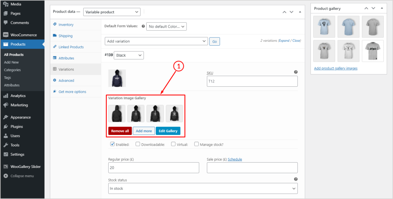Image resolution: width=393 pixels, height=199 pixels.
Task: Click the sale price Schedule link
Action: (x=235, y=159)
